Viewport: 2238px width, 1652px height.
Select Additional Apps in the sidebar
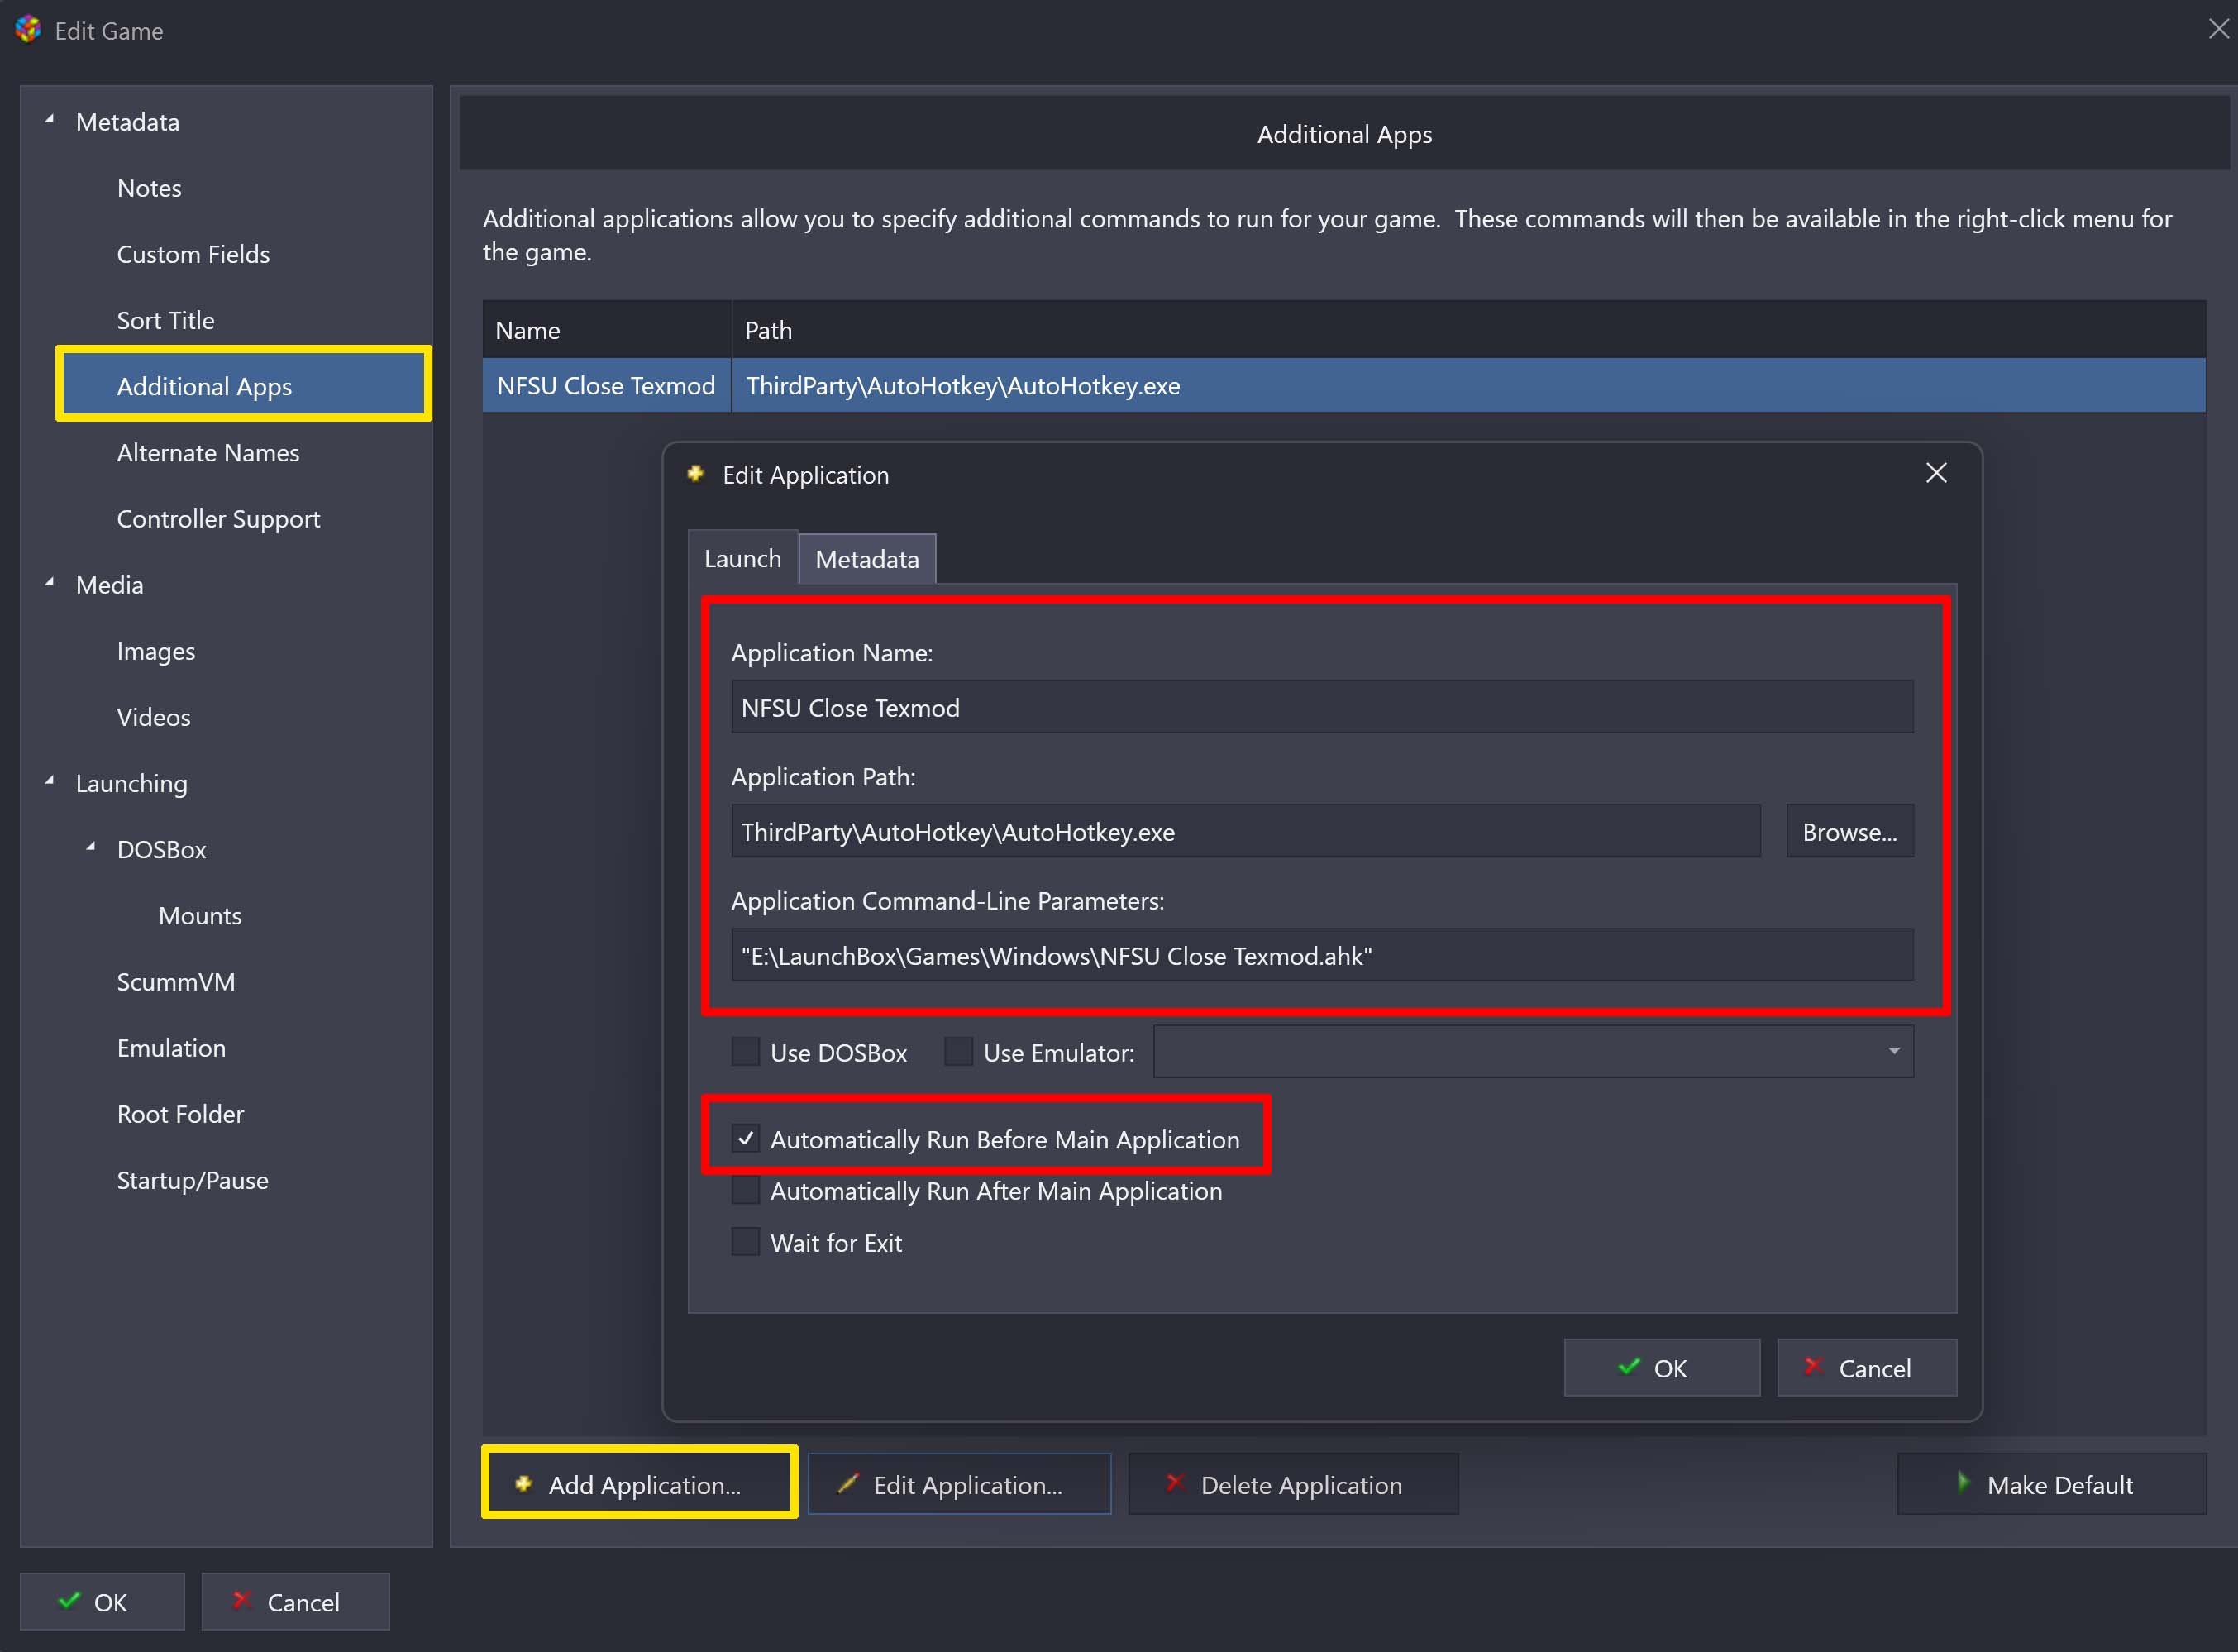[x=244, y=386]
